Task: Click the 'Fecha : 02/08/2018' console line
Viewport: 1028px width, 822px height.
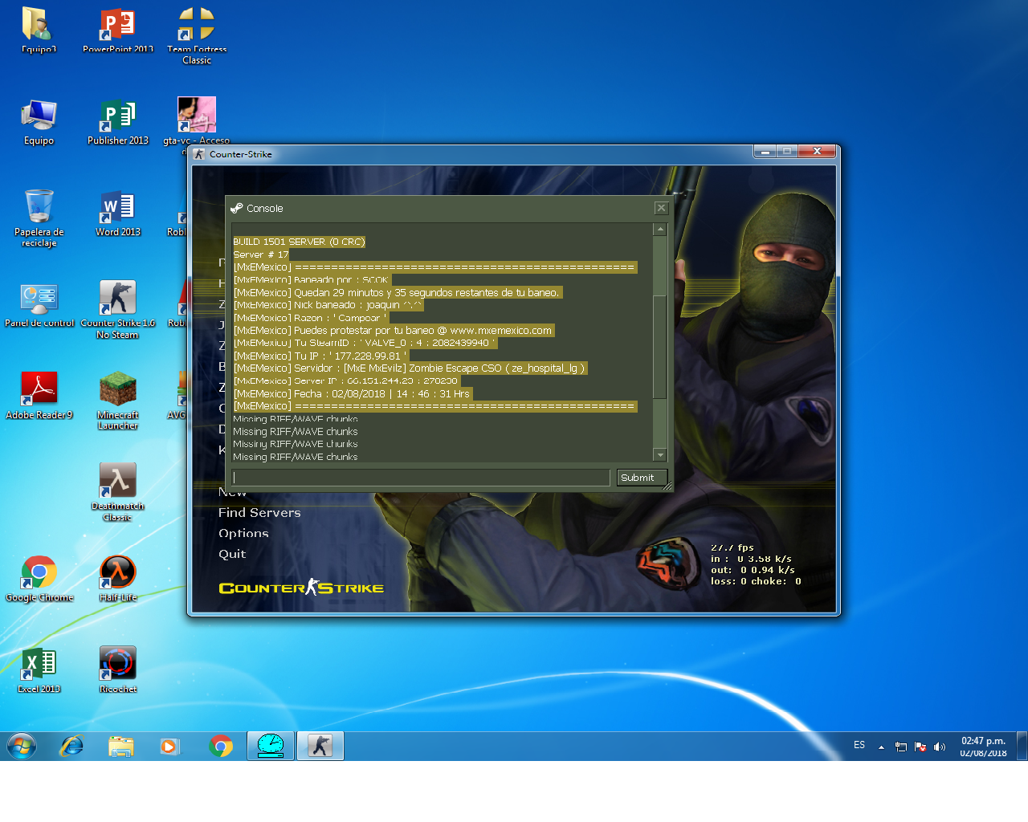Action: 352,394
